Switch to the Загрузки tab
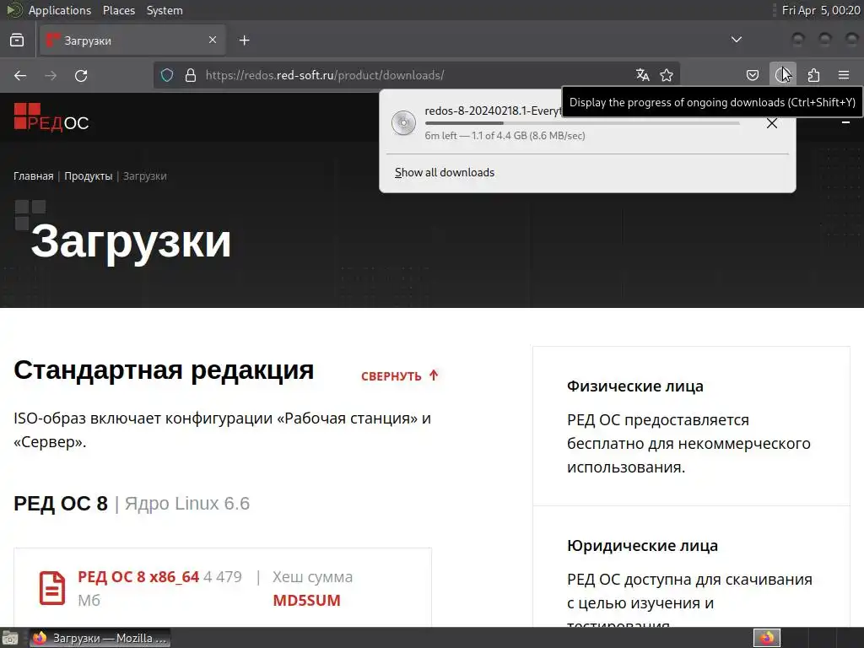The height and width of the screenshot is (648, 864). (x=132, y=40)
